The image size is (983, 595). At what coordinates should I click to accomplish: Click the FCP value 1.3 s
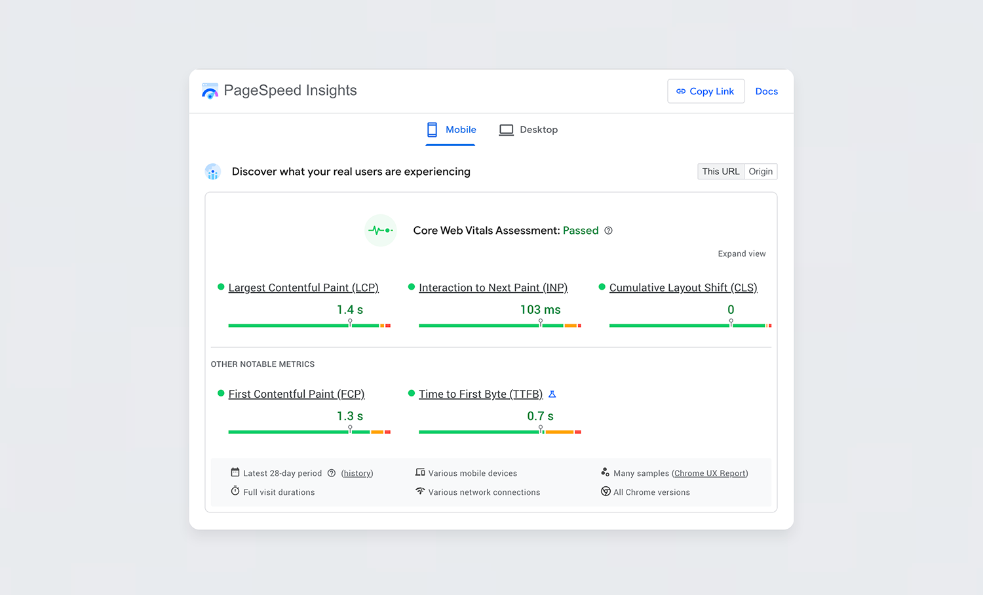pos(350,416)
